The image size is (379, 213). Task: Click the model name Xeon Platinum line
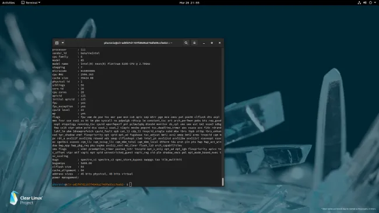[101, 64]
